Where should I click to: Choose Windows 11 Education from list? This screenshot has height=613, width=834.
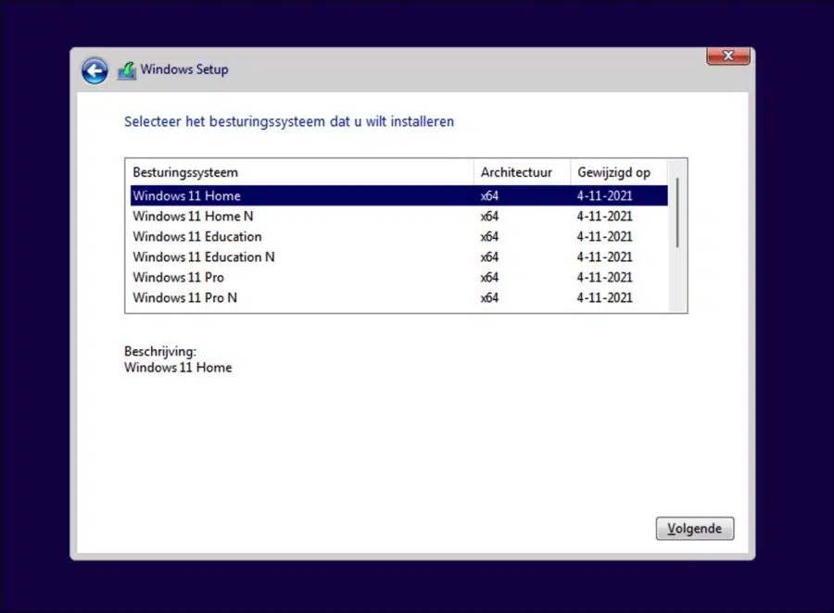(398, 236)
